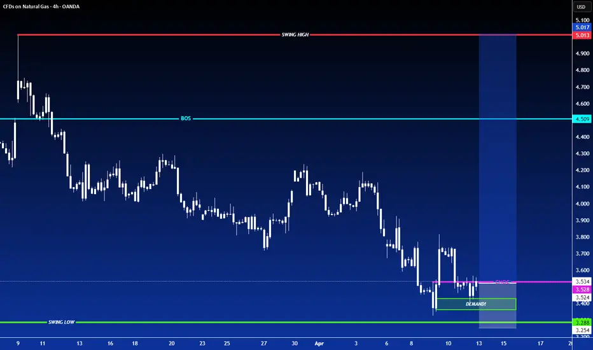Click the 3.700 price axis value

[x=582, y=253]
